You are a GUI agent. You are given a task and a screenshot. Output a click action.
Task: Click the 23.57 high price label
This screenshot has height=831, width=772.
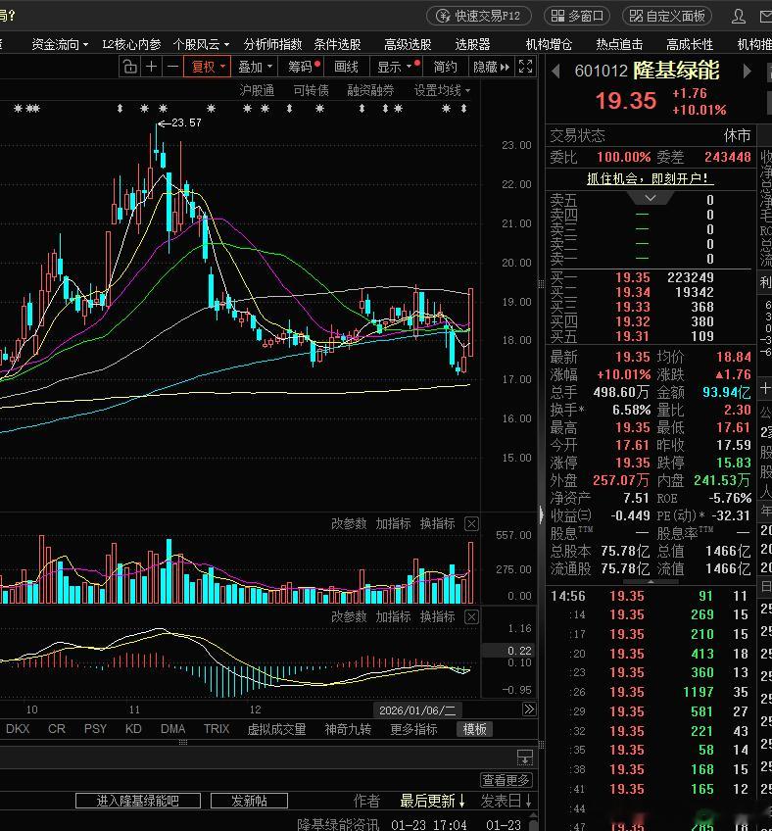pyautogui.click(x=186, y=122)
